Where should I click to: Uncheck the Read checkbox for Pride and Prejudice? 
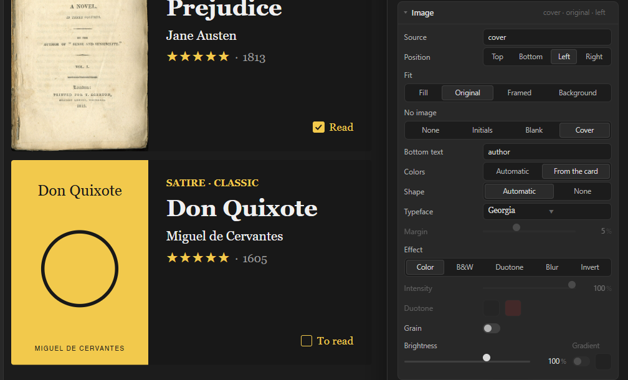[318, 127]
